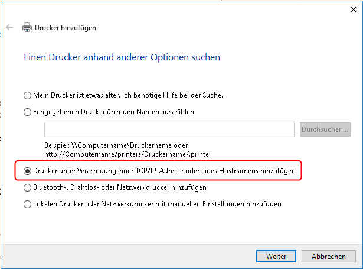Cancel the wizard with the Abbrechen button
Viewport: 363px width, 269px height.
point(329,257)
